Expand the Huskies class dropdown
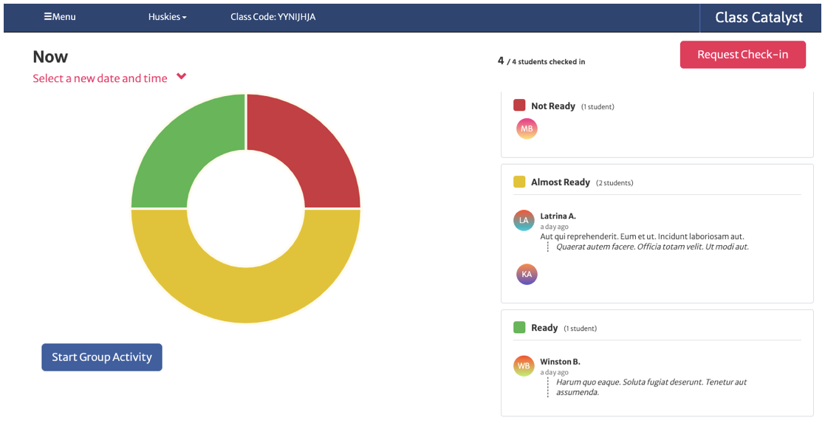The height and width of the screenshot is (443, 825). coord(168,17)
